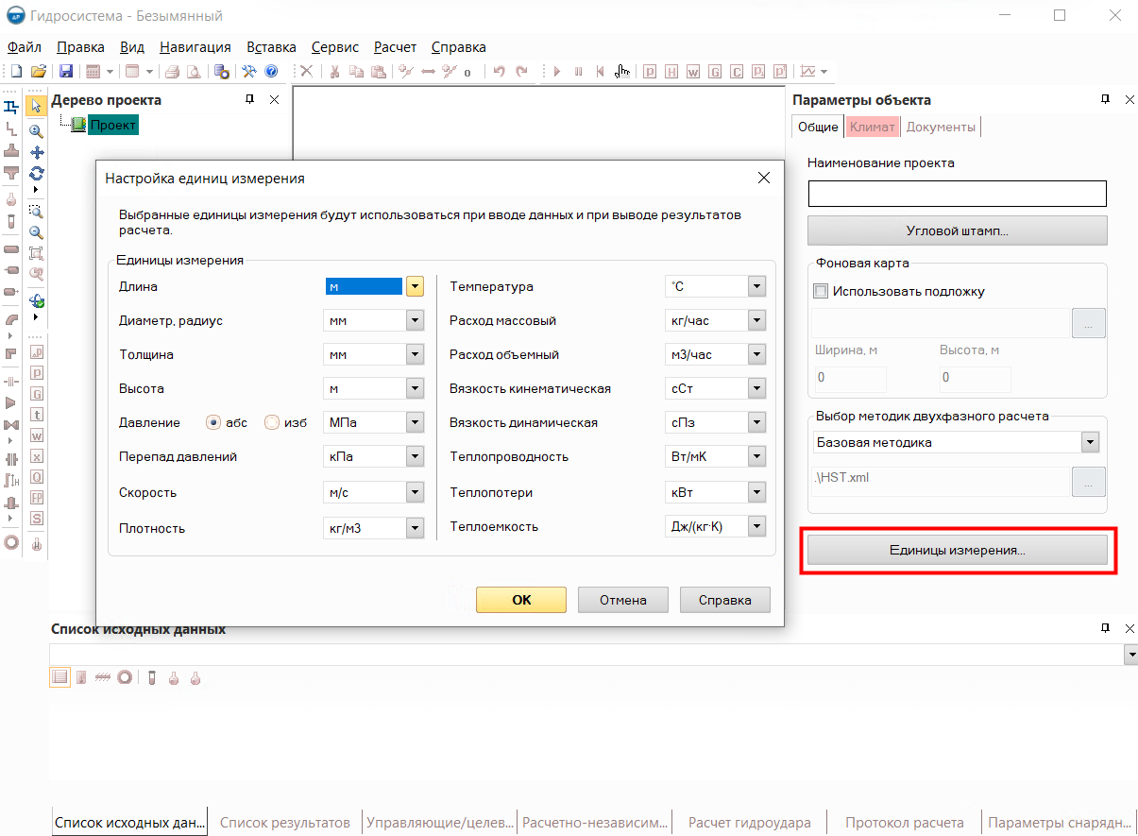
Task: Save project using the floppy disk icon
Action: (x=66, y=71)
